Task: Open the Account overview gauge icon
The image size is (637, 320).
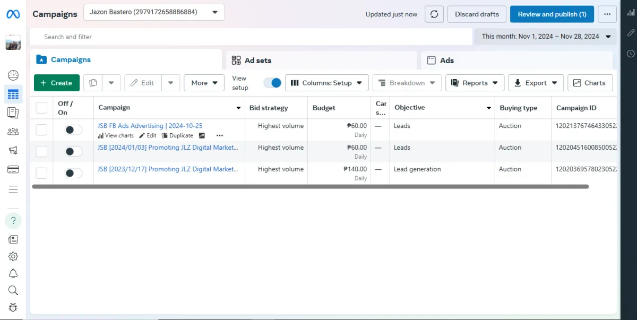Action: coord(13,75)
